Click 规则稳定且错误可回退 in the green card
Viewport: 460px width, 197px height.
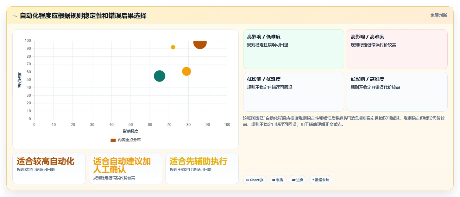click(268, 45)
